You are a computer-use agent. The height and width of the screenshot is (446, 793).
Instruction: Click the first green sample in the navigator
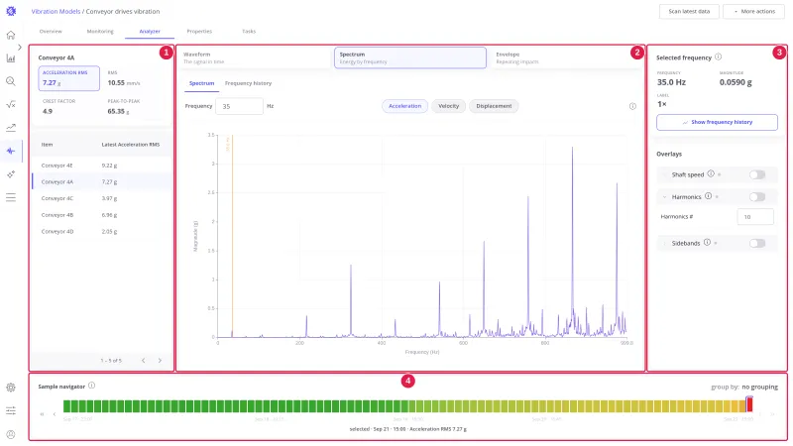pyautogui.click(x=66, y=405)
